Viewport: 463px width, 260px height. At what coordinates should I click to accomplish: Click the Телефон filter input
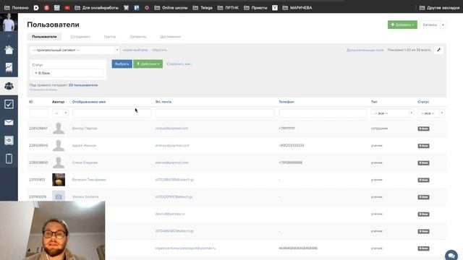point(323,113)
